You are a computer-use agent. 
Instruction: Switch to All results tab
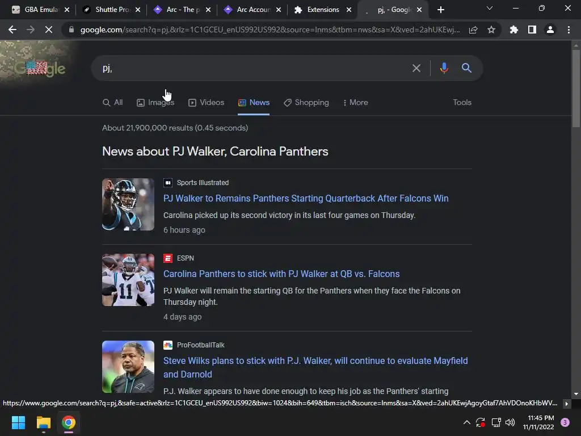113,102
